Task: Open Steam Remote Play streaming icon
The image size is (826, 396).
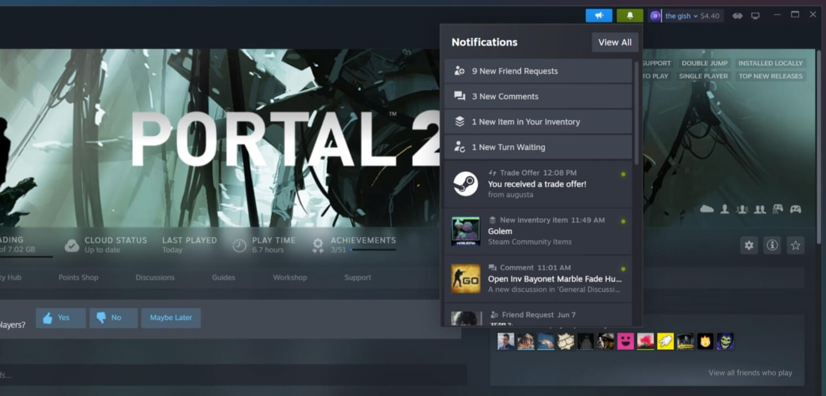Action: (x=778, y=209)
